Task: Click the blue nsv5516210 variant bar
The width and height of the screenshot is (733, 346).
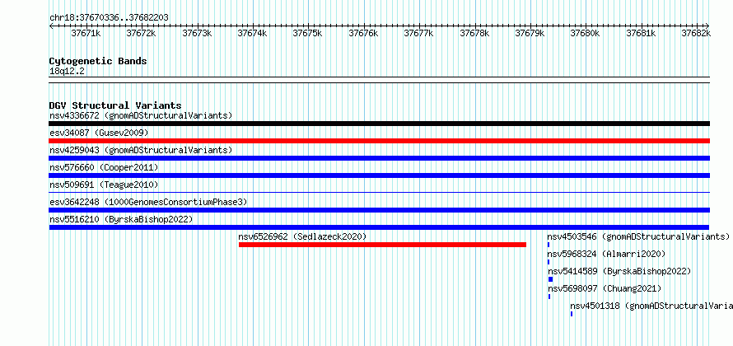Action: point(380,227)
